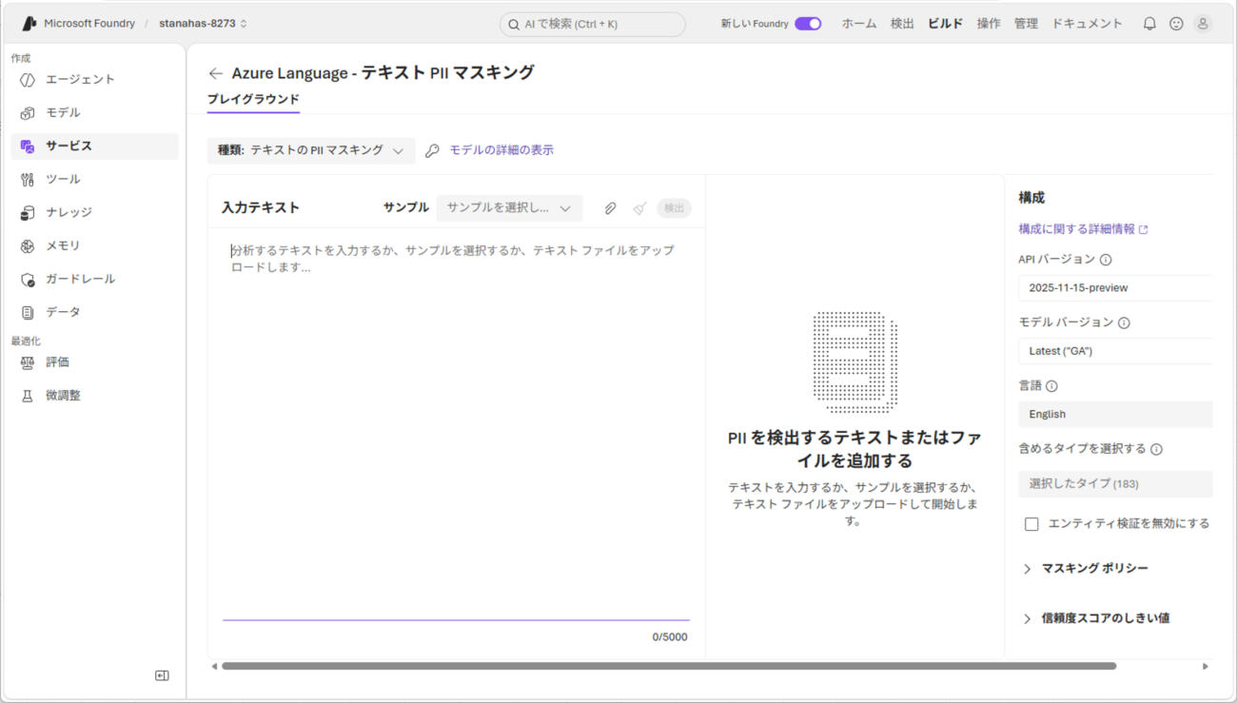
Task: Collapse the sidebar with the panel icon
Action: point(162,675)
